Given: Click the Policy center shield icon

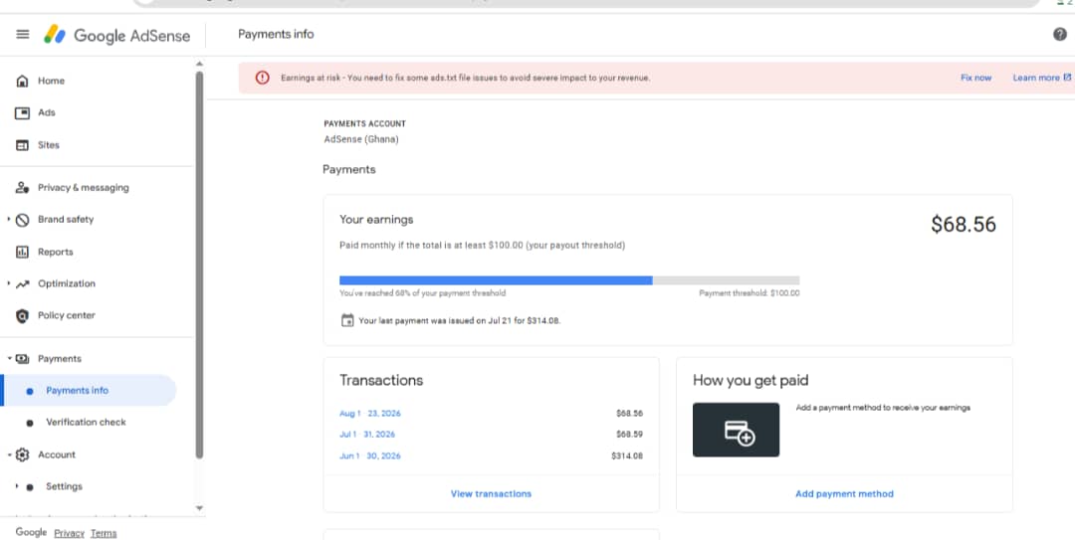Looking at the screenshot, I should [22, 316].
